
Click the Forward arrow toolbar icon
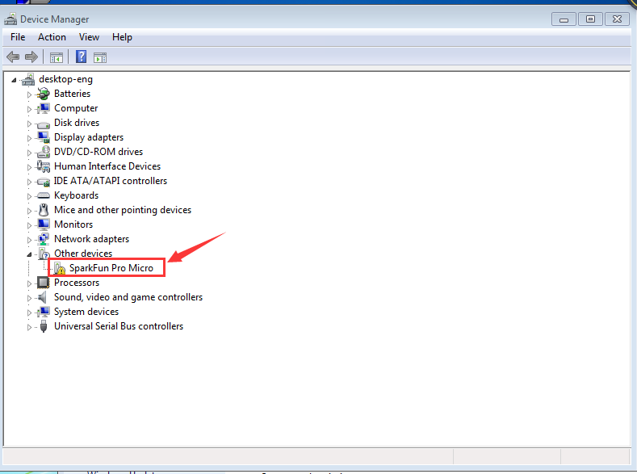[31, 57]
